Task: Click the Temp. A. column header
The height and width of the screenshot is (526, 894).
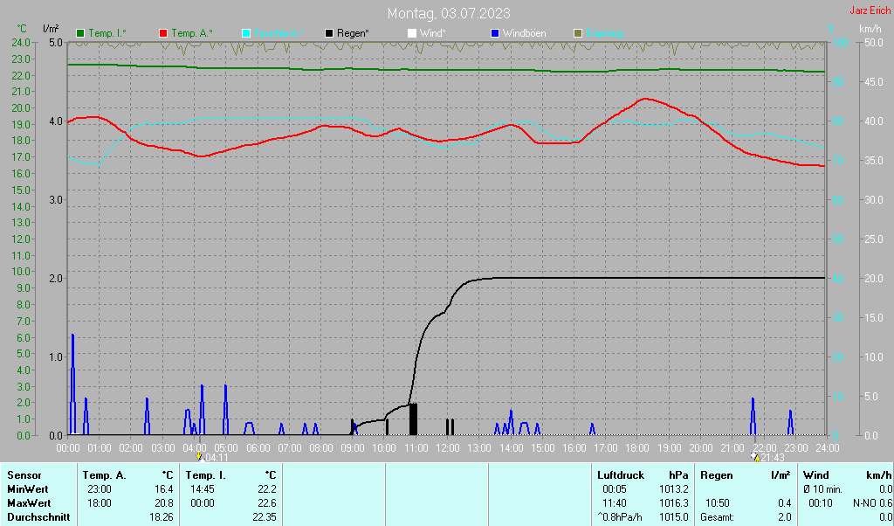Action: tap(105, 475)
